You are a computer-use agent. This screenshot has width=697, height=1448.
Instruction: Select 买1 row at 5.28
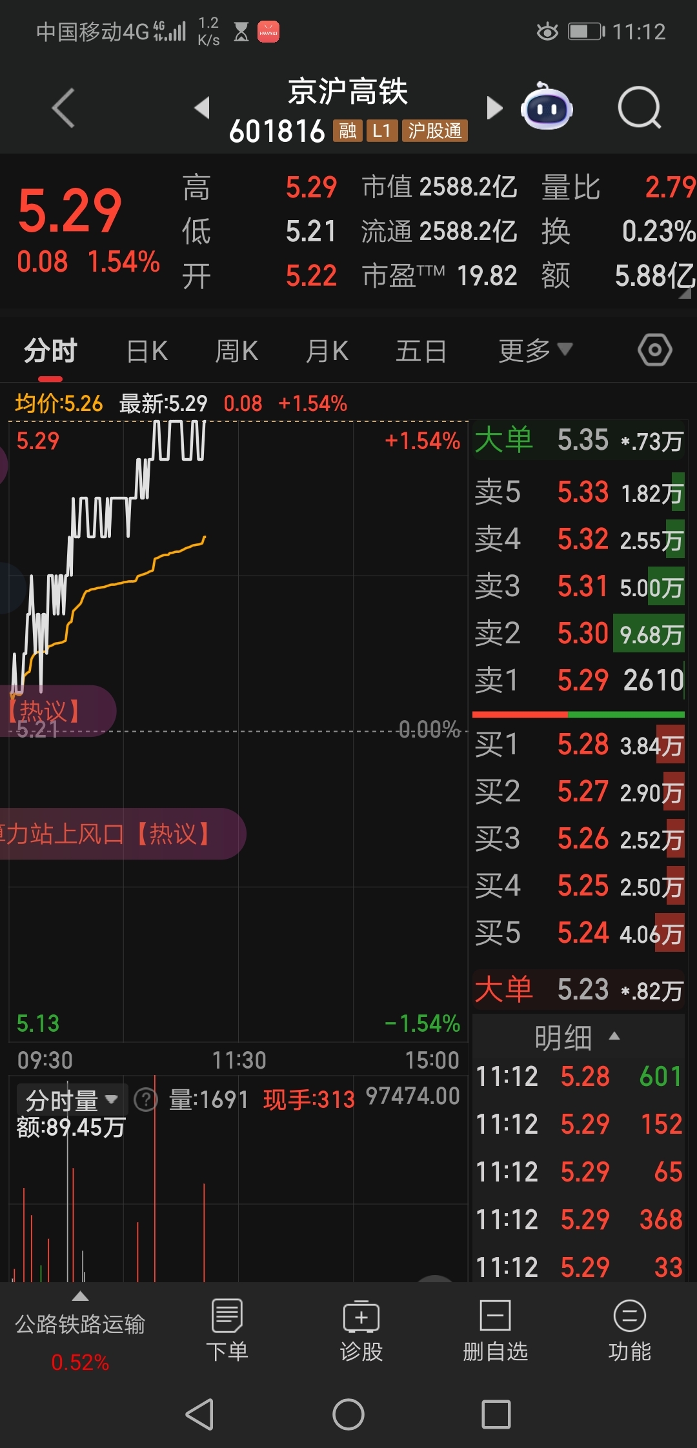pos(578,745)
